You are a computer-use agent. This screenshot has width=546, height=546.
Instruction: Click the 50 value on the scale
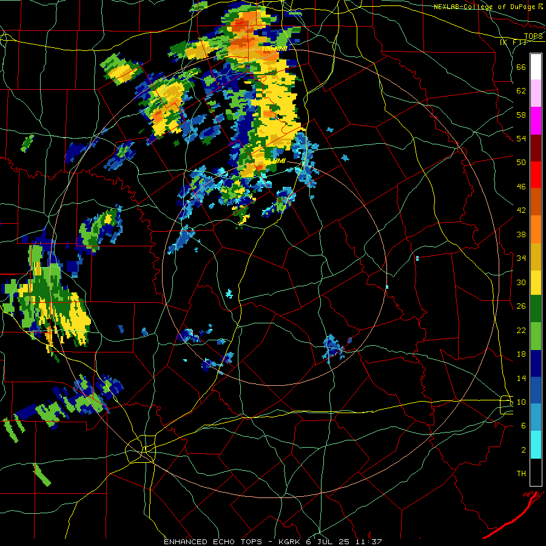point(521,163)
